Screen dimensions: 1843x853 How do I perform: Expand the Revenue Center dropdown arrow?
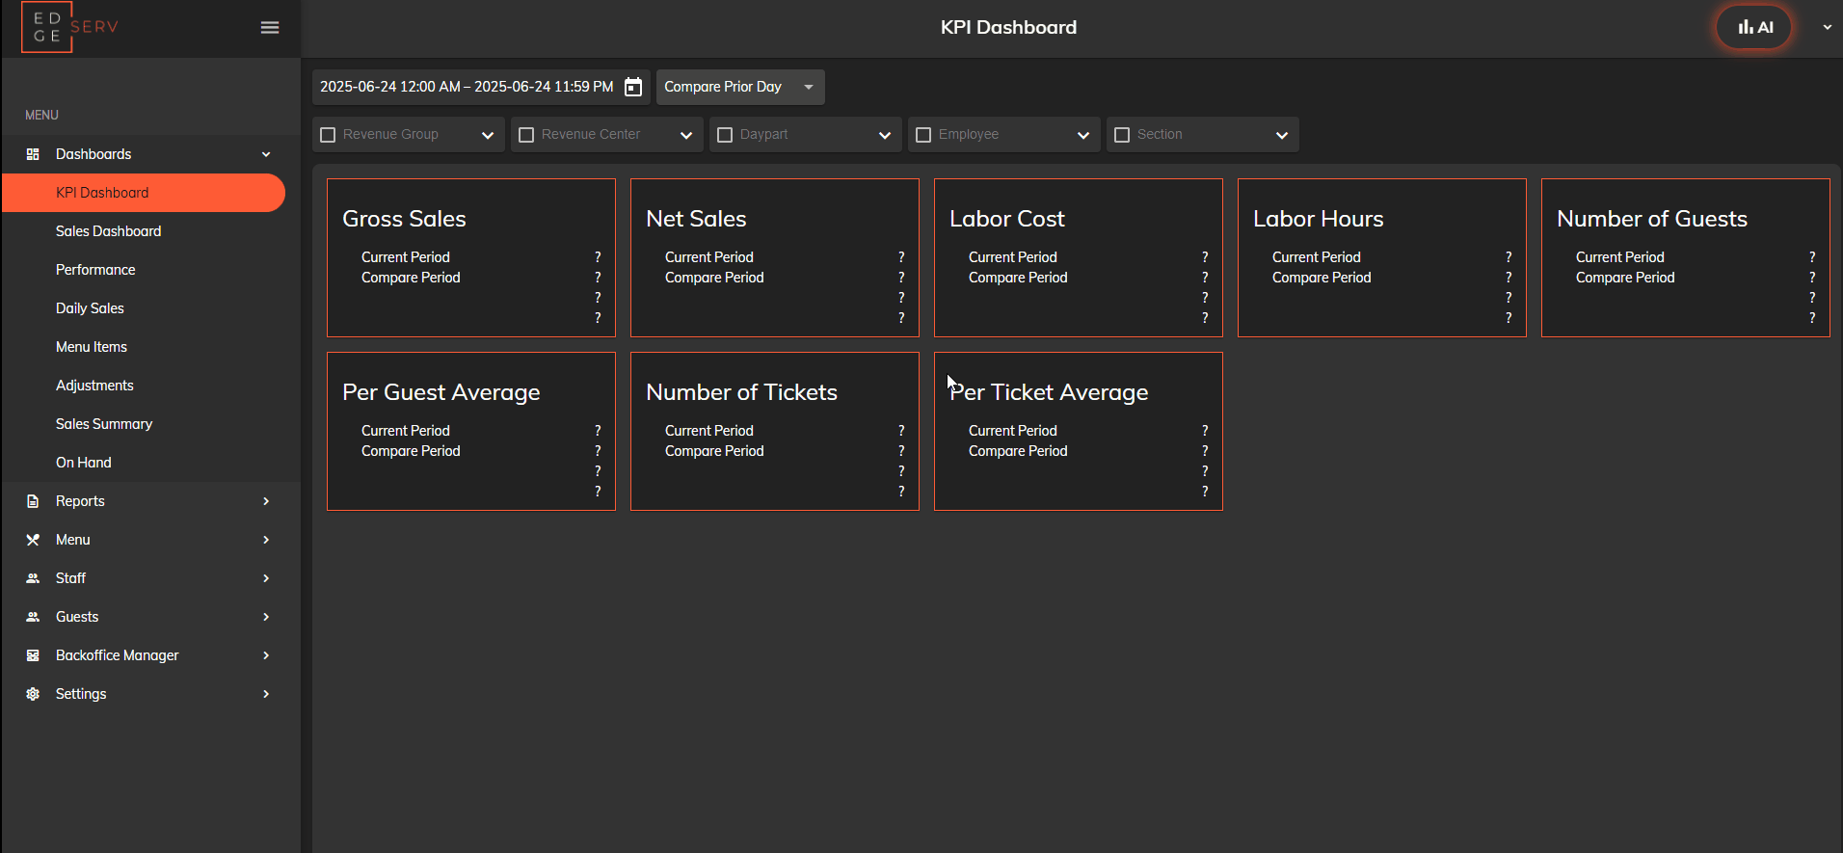pos(685,135)
